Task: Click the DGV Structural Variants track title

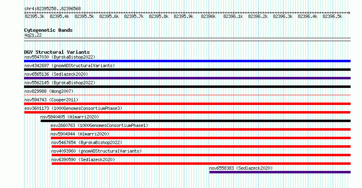Action: [x=57, y=52]
